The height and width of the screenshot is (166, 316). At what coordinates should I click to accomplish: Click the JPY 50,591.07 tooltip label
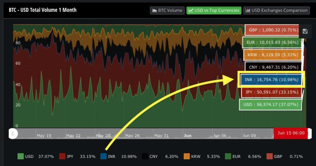(x=272, y=92)
